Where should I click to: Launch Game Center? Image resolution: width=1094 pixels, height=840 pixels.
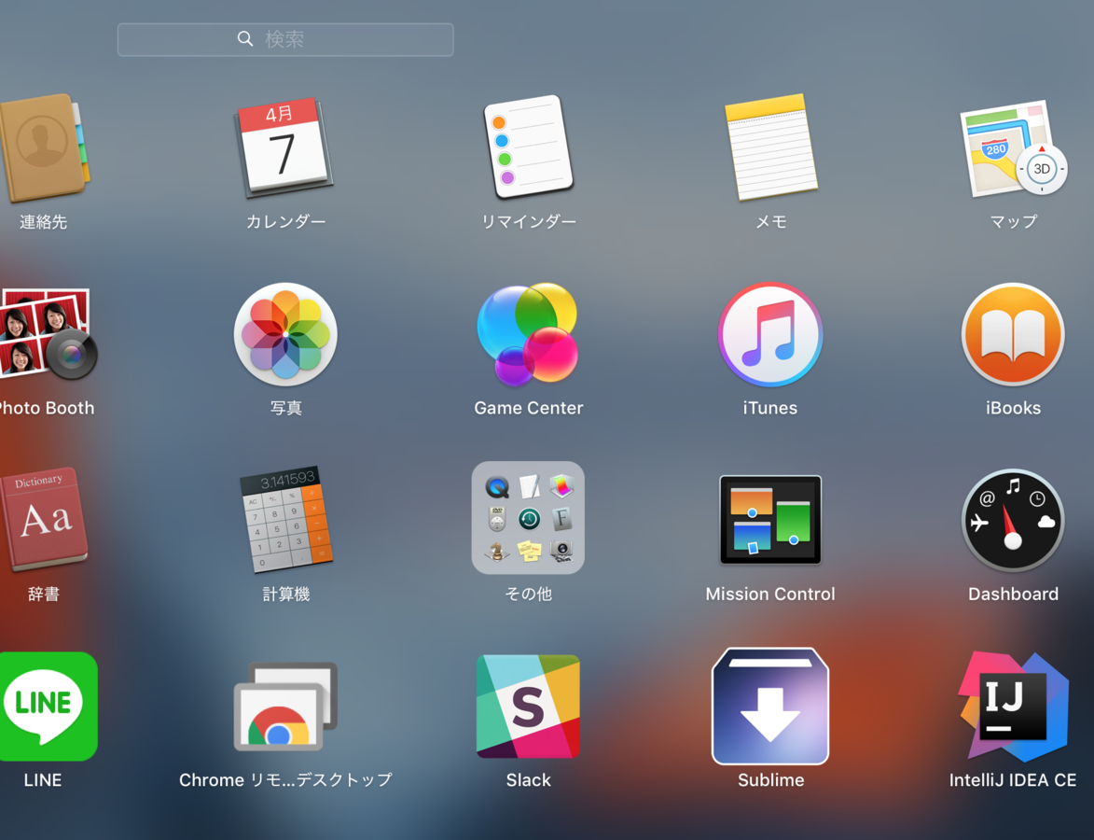click(528, 334)
